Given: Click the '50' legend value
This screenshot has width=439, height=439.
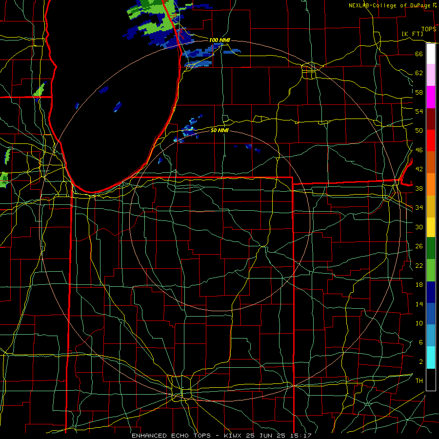Looking at the screenshot, I should click(419, 131).
